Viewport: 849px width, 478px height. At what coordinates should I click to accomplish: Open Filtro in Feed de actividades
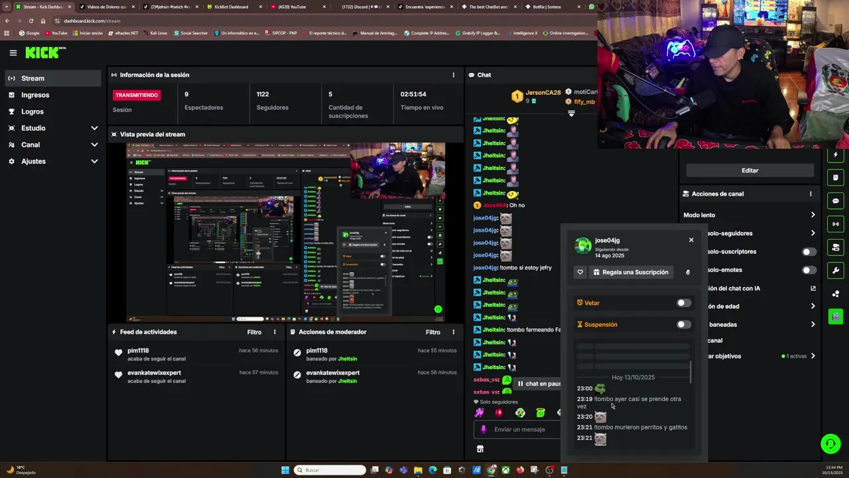tap(254, 332)
